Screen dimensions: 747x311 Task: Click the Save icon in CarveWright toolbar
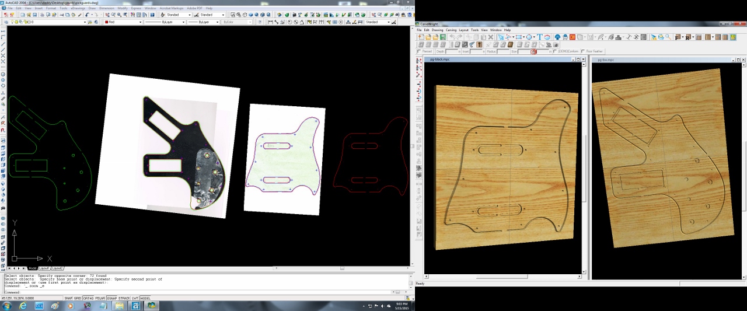[x=443, y=37]
